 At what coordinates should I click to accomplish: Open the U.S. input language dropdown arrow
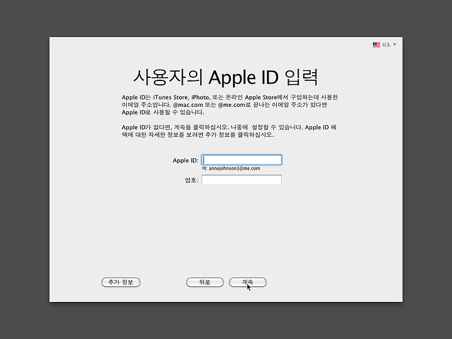pyautogui.click(x=395, y=45)
